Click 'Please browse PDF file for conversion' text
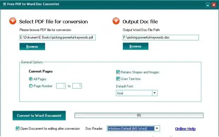The image size is (219, 137). 45,30
